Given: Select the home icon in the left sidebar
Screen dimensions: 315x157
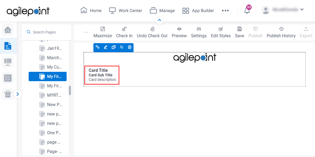Looking at the screenshot, I should pyautogui.click(x=8, y=30).
